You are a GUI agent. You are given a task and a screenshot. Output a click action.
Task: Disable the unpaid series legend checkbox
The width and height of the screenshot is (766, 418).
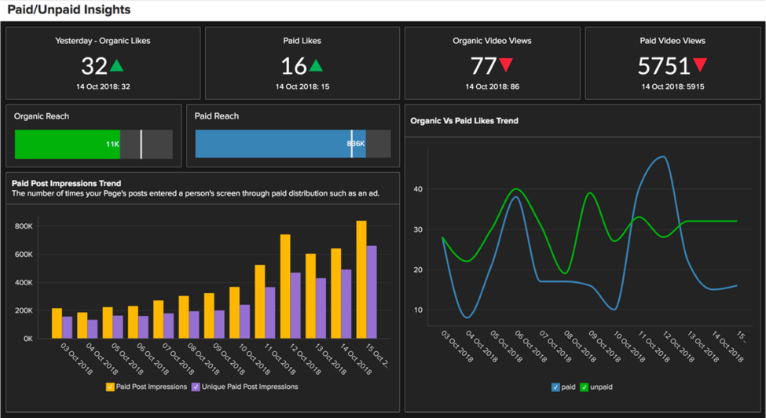(585, 387)
